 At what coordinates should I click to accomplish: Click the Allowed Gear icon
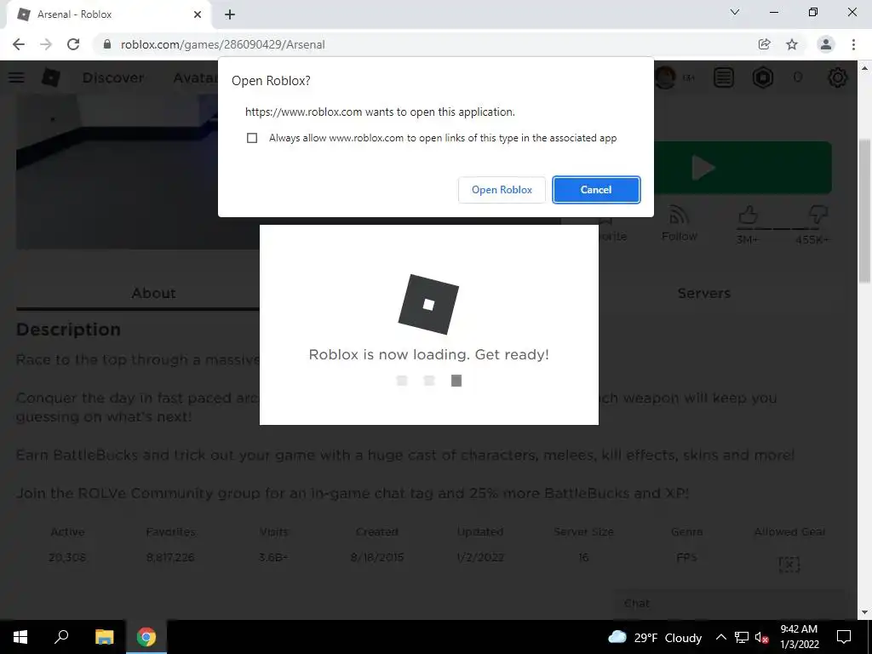[789, 564]
